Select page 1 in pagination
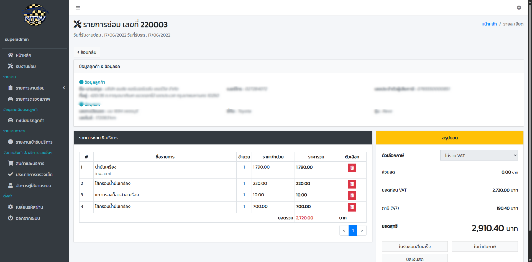 (x=353, y=230)
